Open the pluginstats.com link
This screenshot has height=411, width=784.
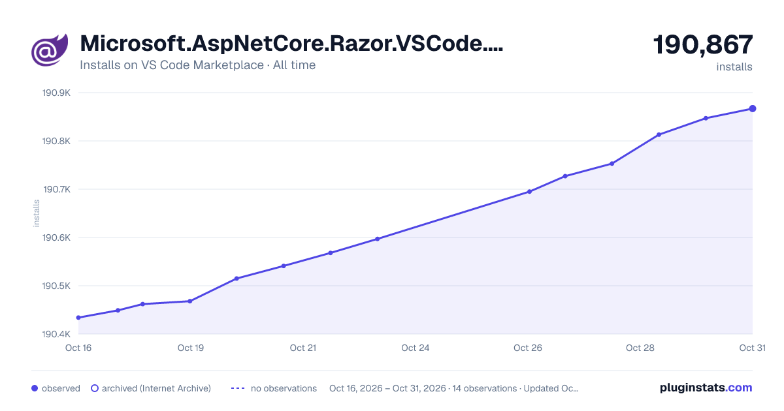(706, 388)
